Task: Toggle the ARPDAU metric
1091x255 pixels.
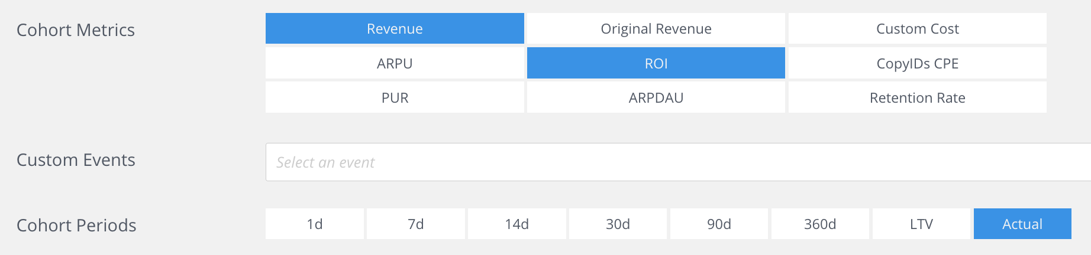Action: pos(656,97)
